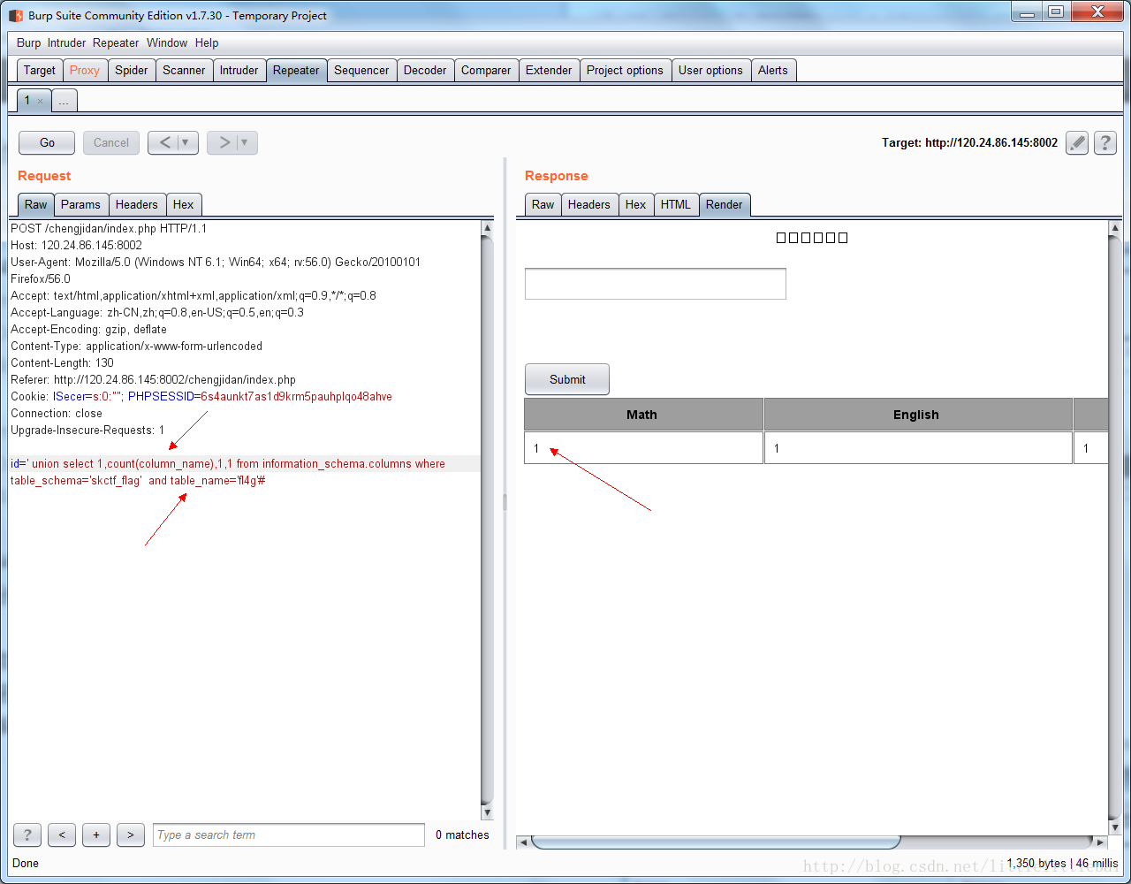Add new Repeater tab with ellipsis

click(64, 101)
